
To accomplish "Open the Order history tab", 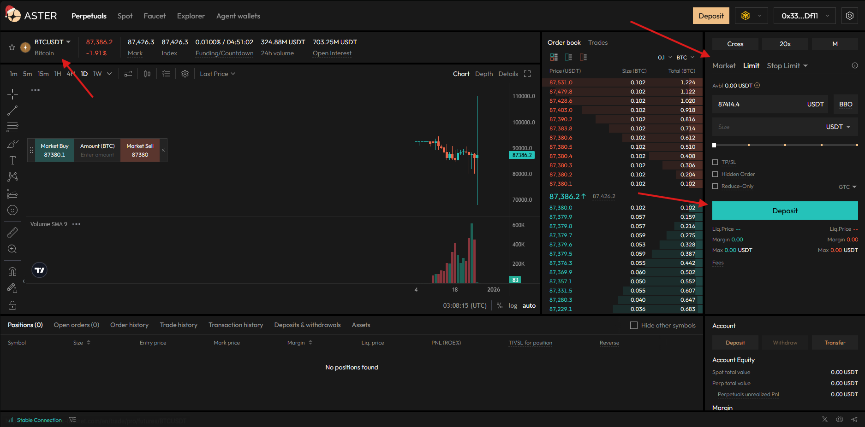I will (129, 325).
